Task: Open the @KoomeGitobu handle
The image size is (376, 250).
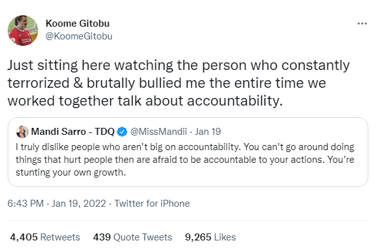Action: [79, 36]
